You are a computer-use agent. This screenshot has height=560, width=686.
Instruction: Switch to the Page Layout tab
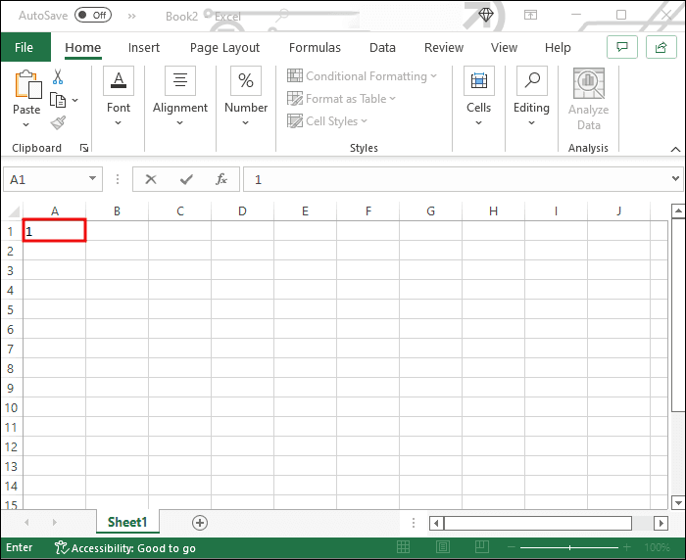(224, 48)
